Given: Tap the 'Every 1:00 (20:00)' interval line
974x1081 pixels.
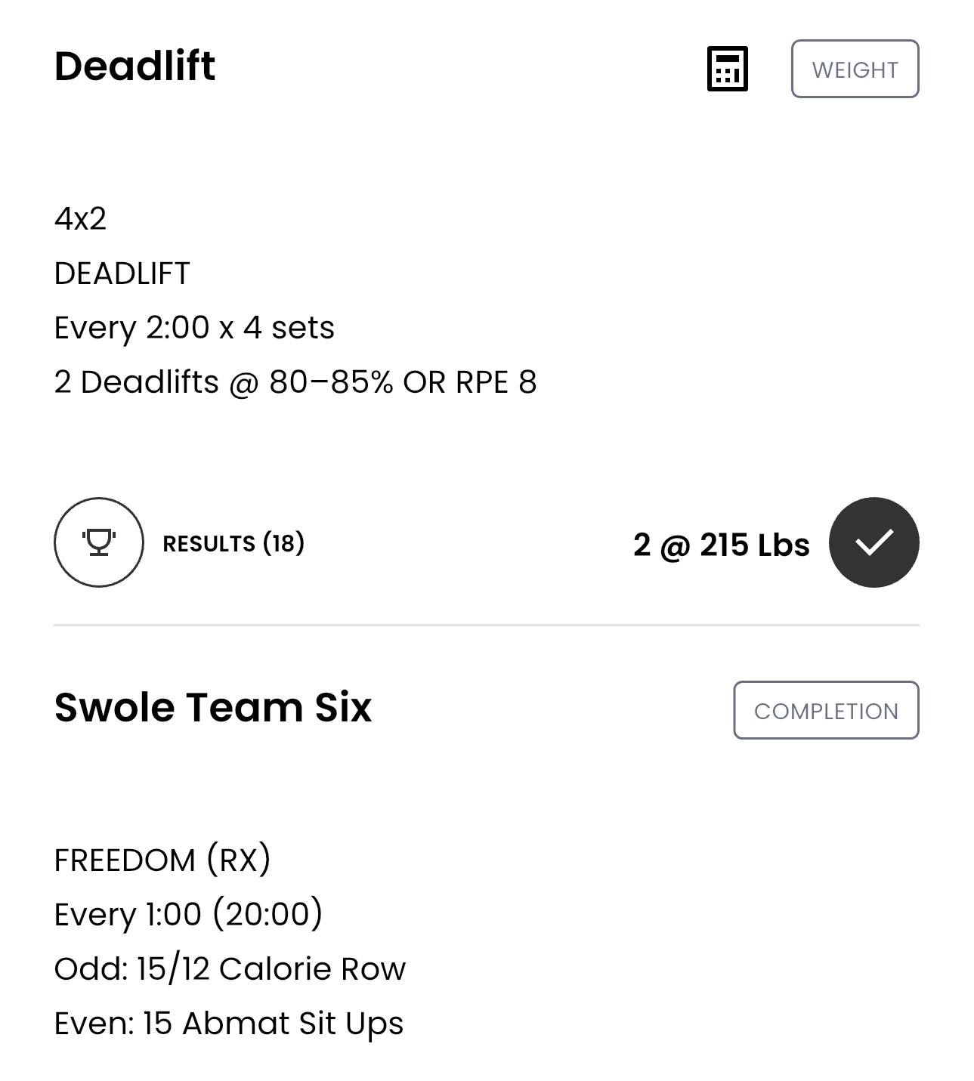Looking at the screenshot, I should coord(188,915).
